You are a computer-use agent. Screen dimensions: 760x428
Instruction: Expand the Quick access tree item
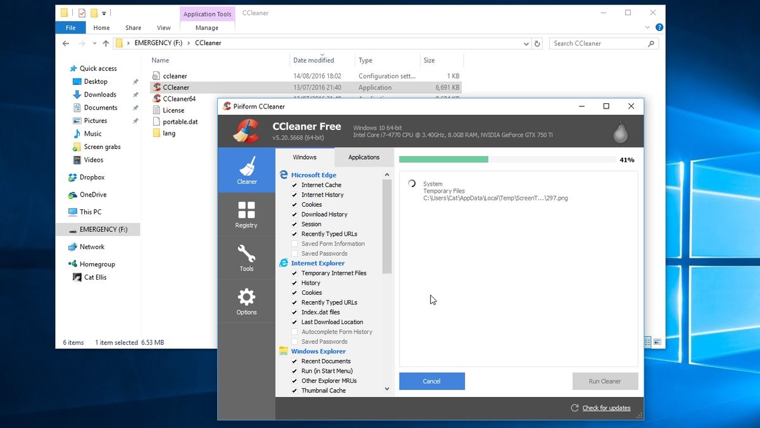[68, 68]
